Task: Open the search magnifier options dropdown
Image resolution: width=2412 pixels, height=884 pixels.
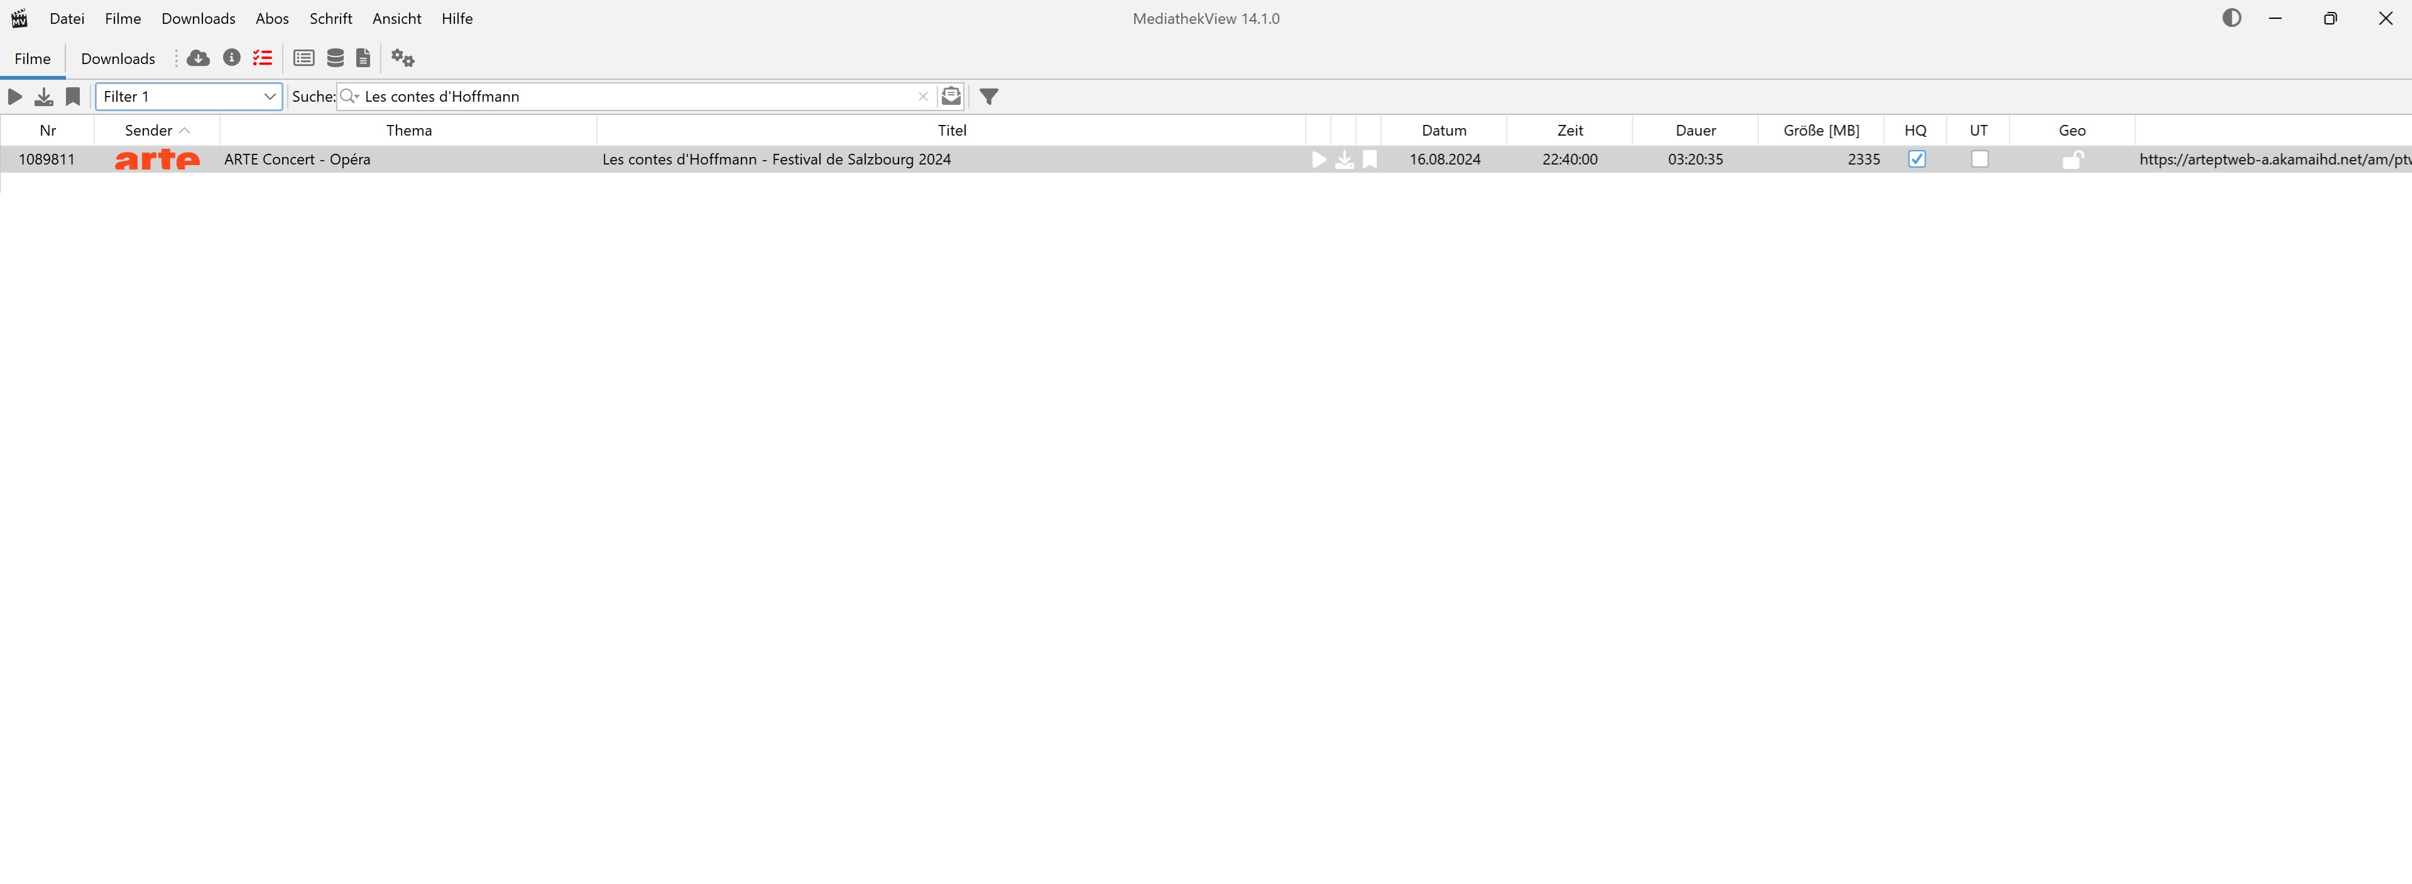Action: click(350, 96)
